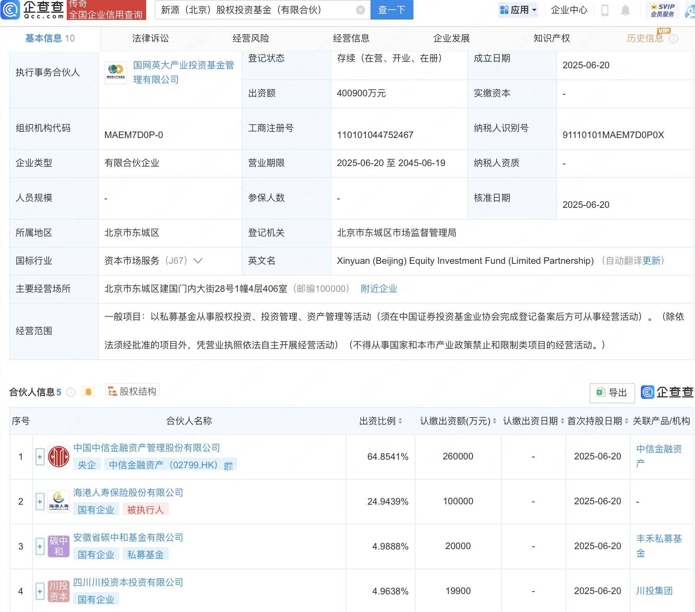Switch to 法律诉讼 tab
This screenshot has height=612, width=695.
[150, 38]
